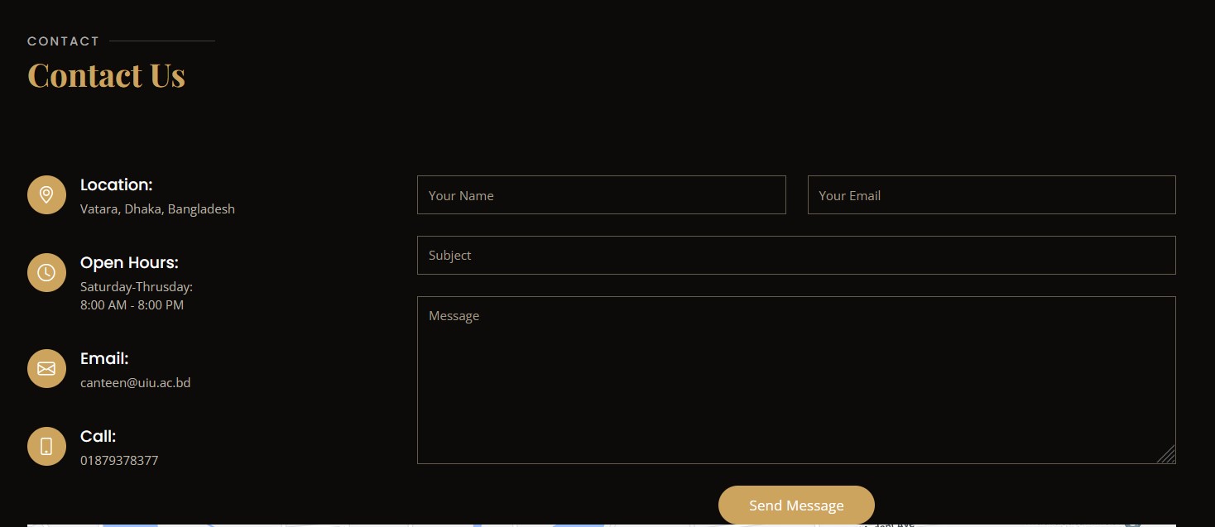Image resolution: width=1215 pixels, height=527 pixels.
Task: Click the Location: label
Action: [116, 185]
